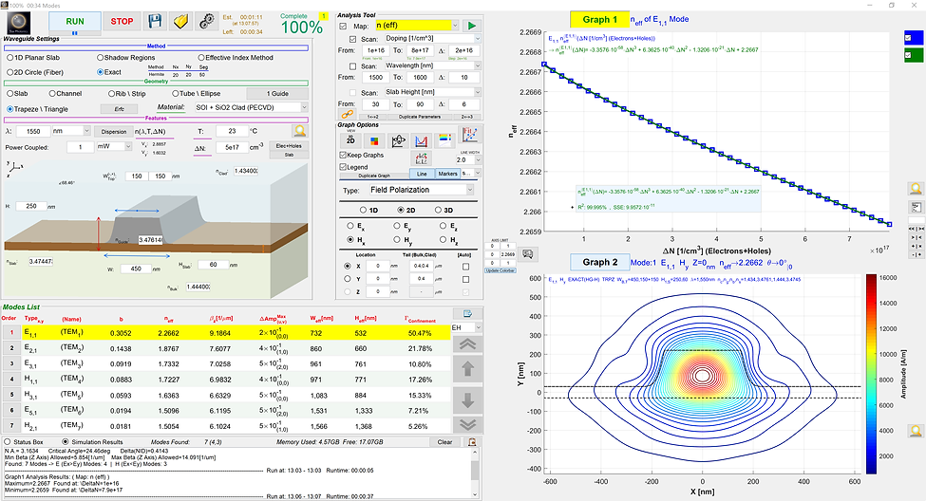The height and width of the screenshot is (501, 926).
Task: Click the magnifier icon in Features section
Action: (300, 131)
